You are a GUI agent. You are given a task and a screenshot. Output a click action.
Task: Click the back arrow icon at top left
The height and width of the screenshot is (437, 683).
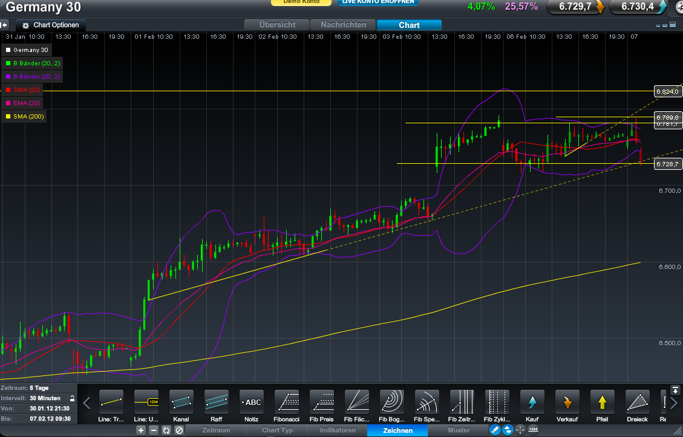point(4,25)
